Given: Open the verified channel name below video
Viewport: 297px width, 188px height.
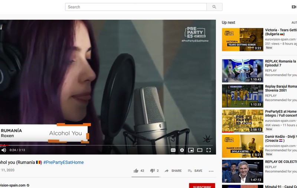Looking at the screenshot, I should pyautogui.click(x=13, y=185).
